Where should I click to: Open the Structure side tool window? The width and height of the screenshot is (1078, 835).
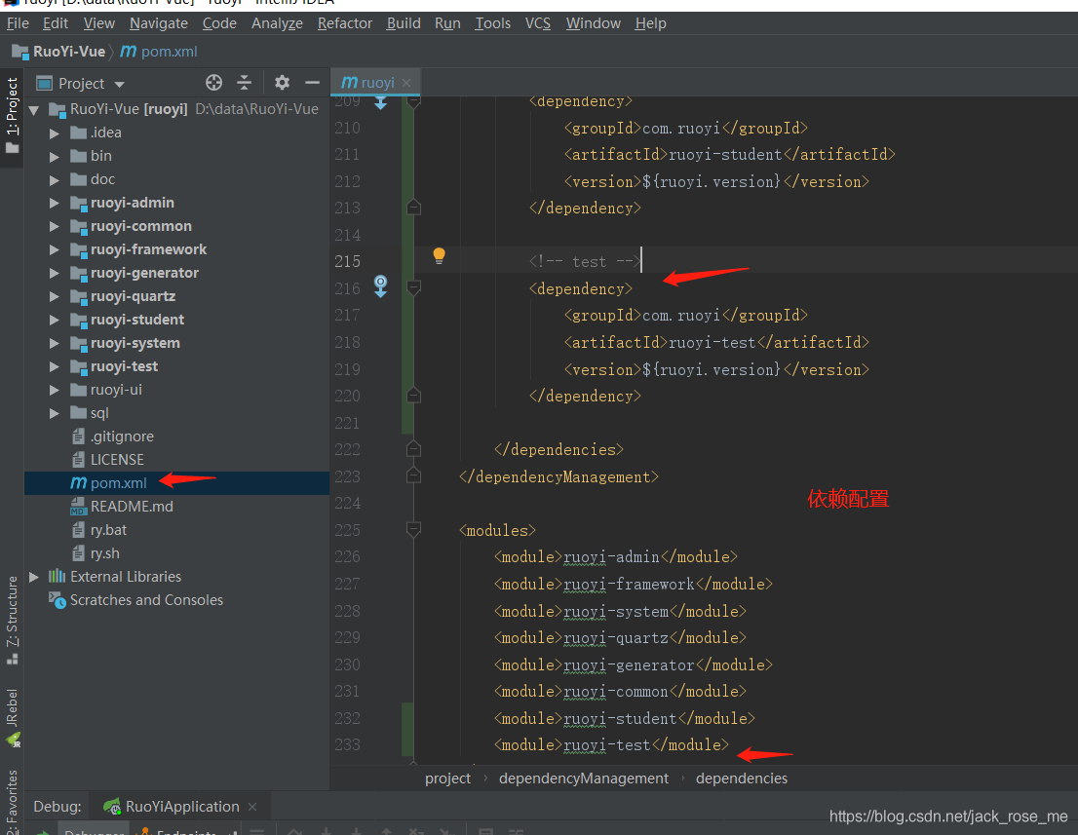13,620
